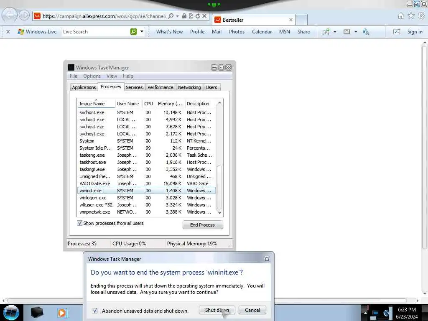428x321 pixels.
Task: Open the browser Tools gear icon
Action: click(421, 16)
